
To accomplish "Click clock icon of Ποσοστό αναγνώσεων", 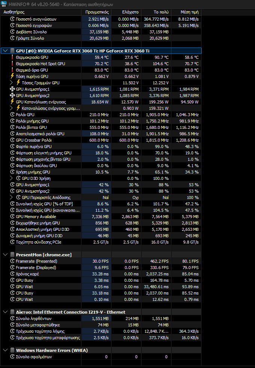I will [12, 19].
